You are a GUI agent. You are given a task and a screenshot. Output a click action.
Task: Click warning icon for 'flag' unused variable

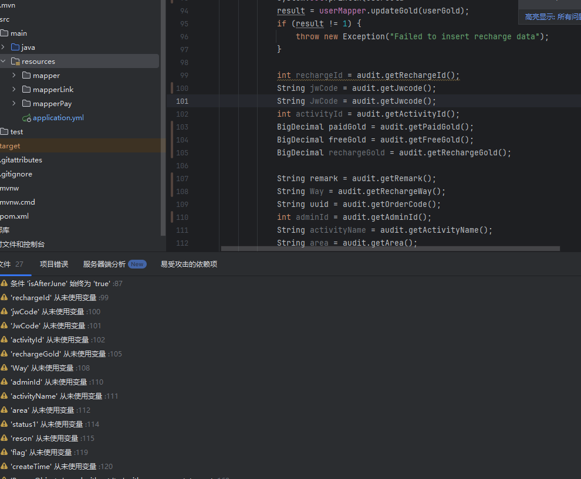tap(4, 452)
